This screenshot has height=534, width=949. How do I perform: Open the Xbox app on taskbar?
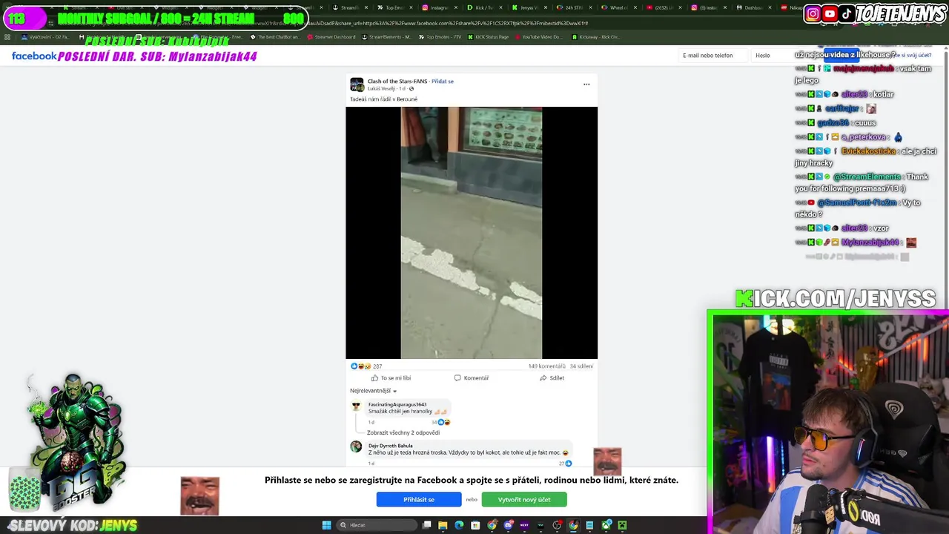click(606, 525)
